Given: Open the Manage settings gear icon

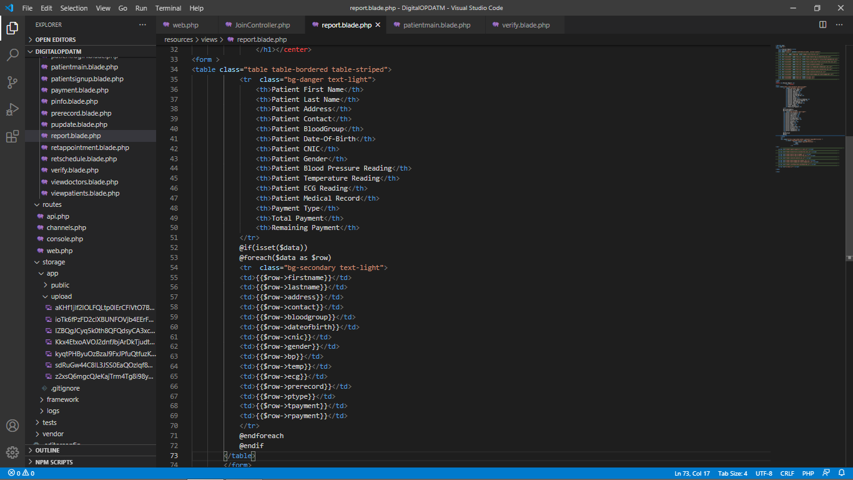Looking at the screenshot, I should click(12, 452).
